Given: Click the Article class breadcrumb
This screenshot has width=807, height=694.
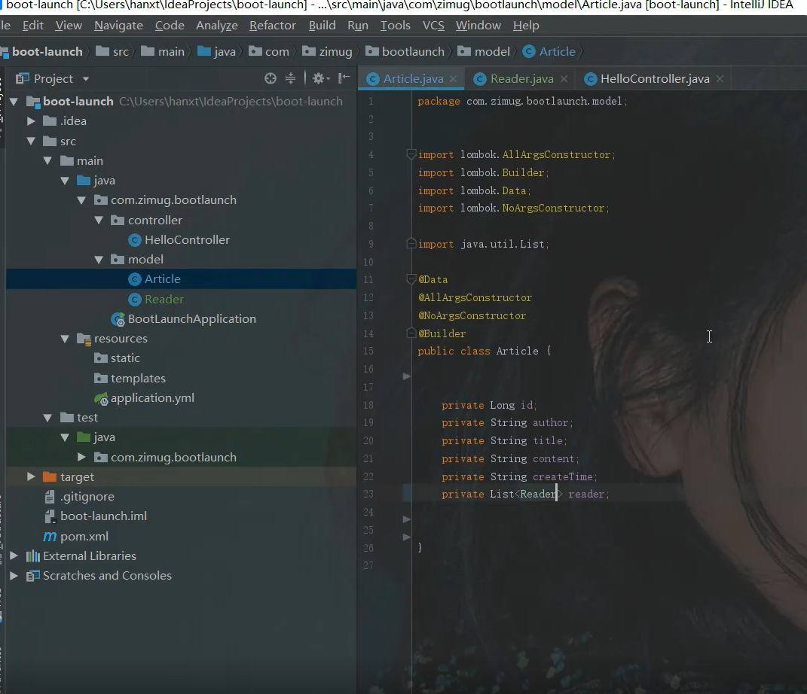Looking at the screenshot, I should pos(549,51).
